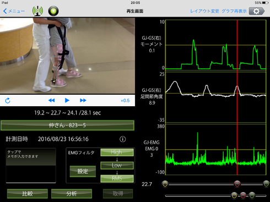Image resolution: width=270 pixels, height=202 pixels.
Task: Tap the green round status indicator button
Action: click(53, 11)
